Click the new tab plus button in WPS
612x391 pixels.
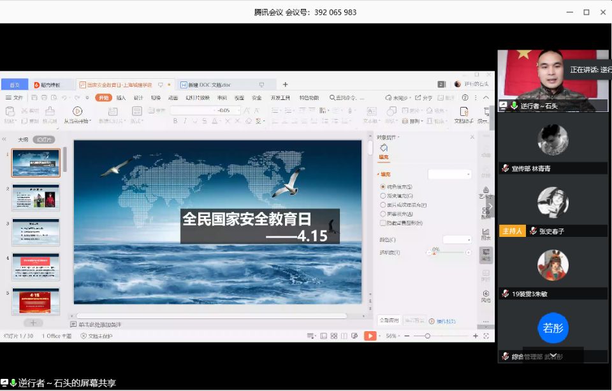[286, 85]
